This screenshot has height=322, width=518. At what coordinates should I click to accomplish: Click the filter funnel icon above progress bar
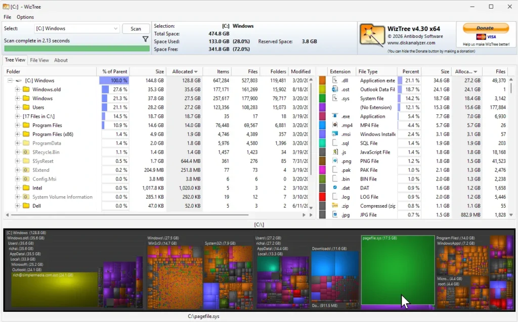point(145,38)
